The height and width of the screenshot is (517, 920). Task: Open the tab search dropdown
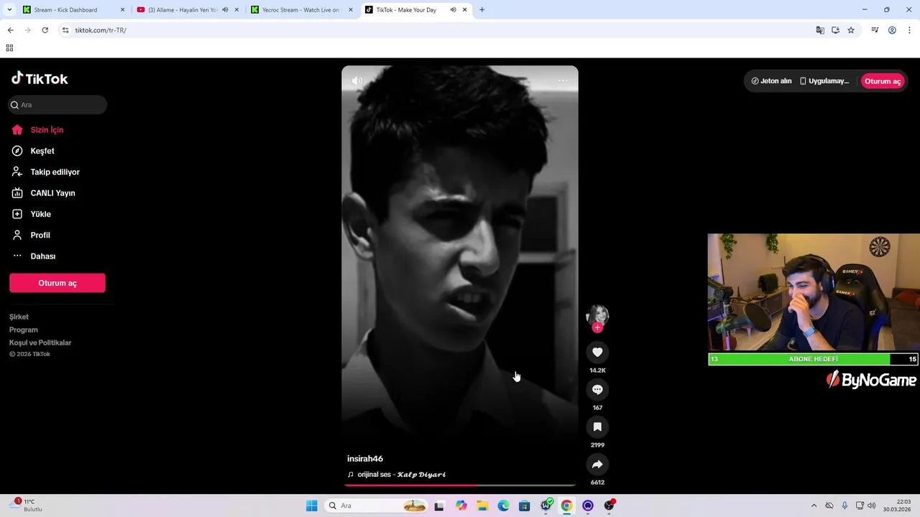(9, 10)
